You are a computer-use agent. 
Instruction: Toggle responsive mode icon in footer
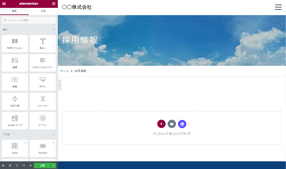point(24,166)
